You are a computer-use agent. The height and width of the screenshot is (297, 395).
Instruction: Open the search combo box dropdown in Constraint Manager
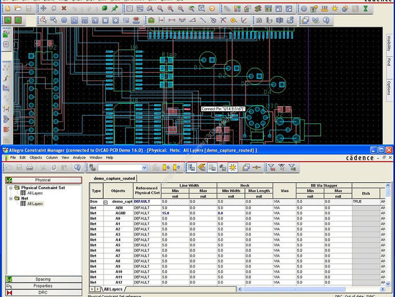[x=144, y=167]
